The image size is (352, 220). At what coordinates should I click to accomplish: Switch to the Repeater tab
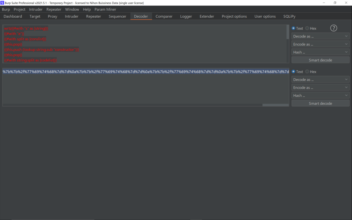coord(94,16)
